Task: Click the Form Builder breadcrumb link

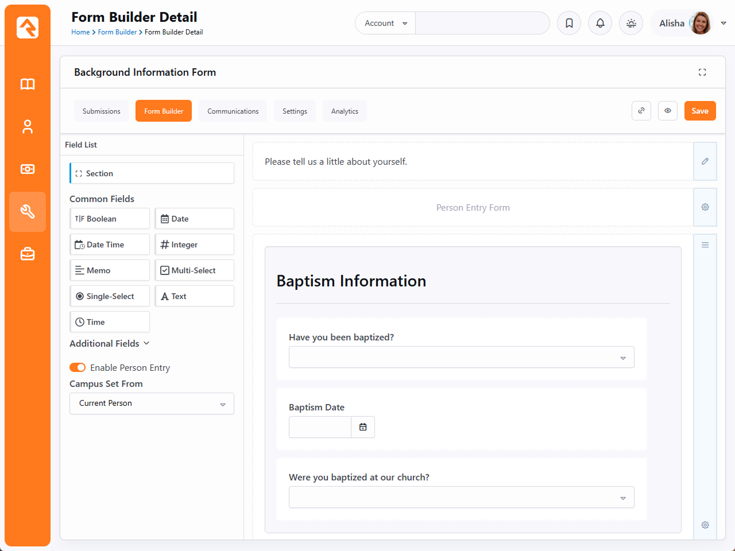Action: click(x=117, y=32)
